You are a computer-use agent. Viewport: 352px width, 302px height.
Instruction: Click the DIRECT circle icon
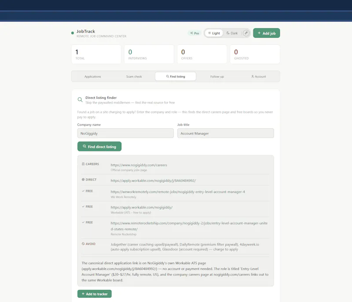coord(83,180)
